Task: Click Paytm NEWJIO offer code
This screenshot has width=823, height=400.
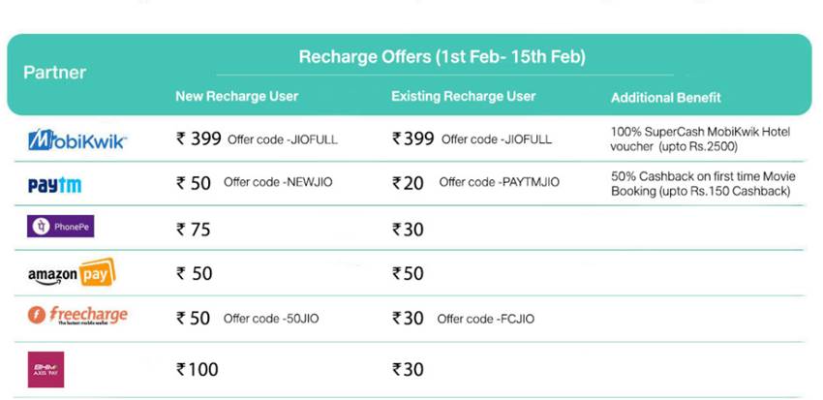Action: pos(278,183)
